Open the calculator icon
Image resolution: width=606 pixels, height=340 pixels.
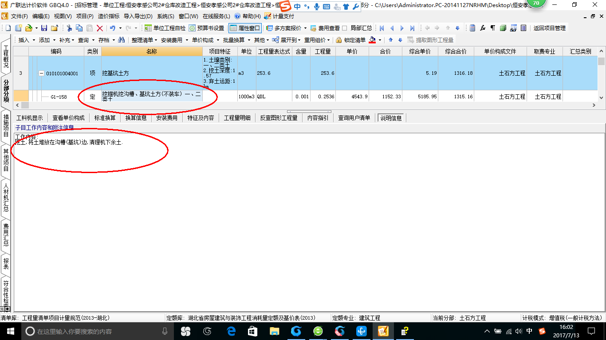tap(472, 28)
